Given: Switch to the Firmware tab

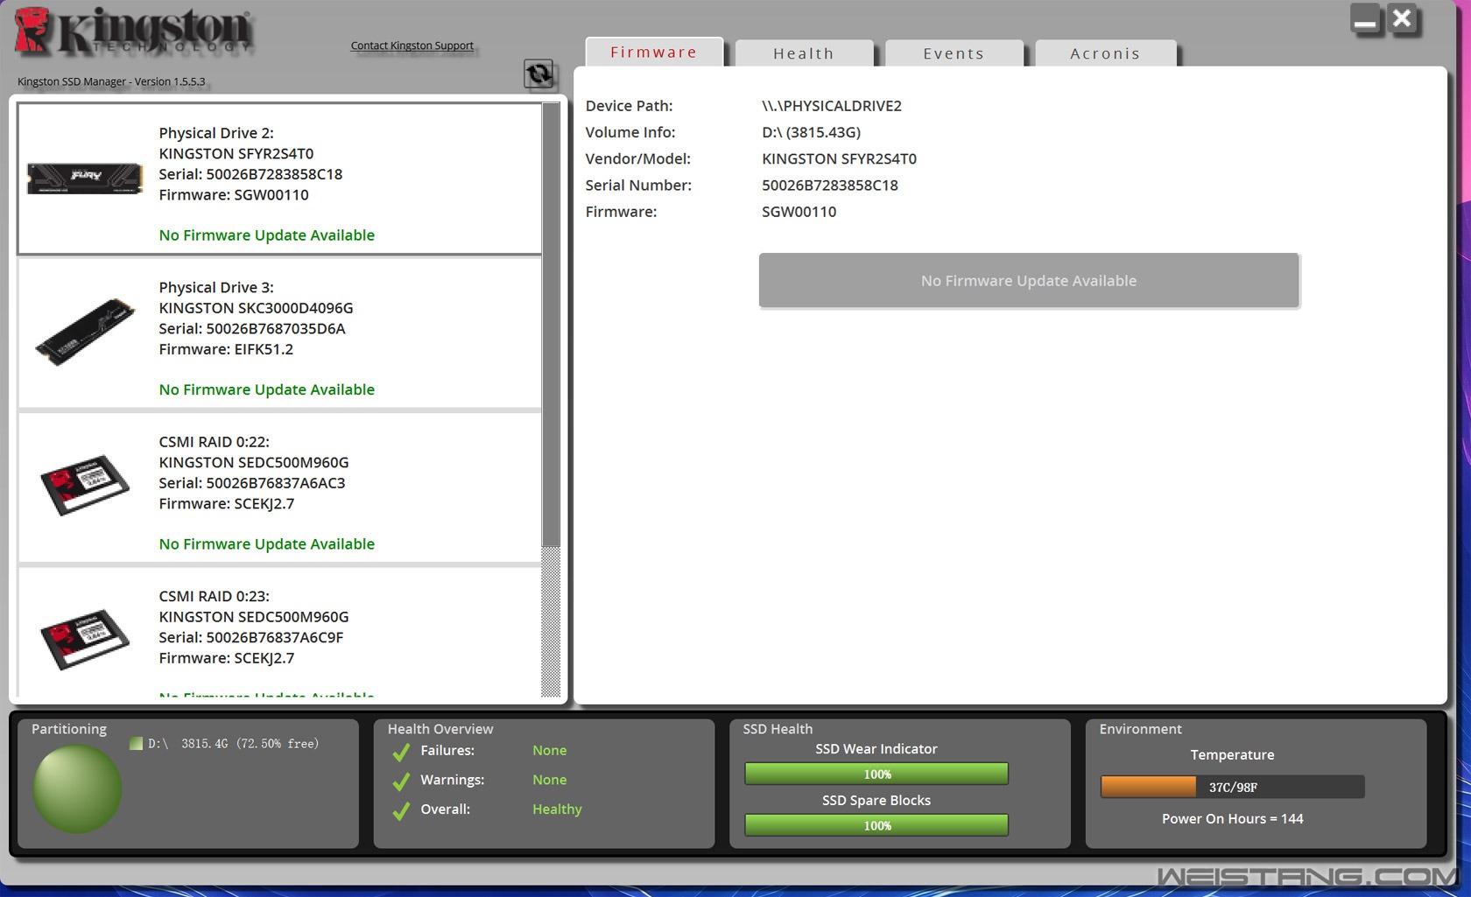Looking at the screenshot, I should [x=654, y=52].
